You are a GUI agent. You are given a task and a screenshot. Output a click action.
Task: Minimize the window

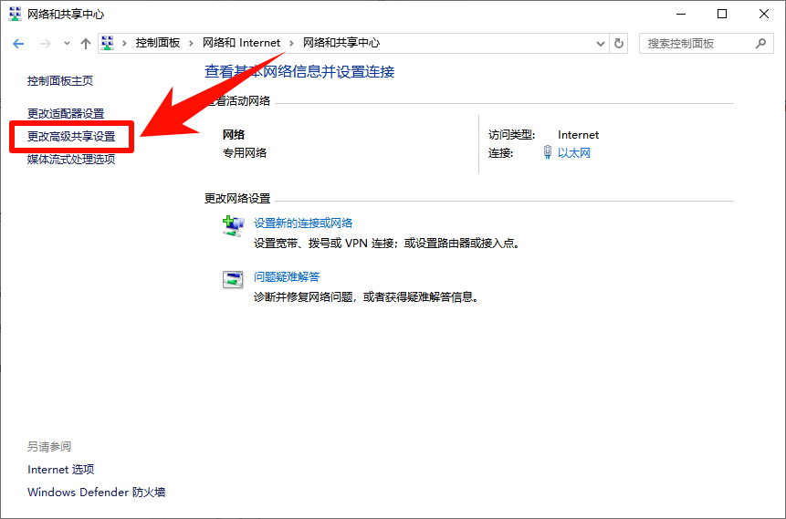click(x=680, y=14)
